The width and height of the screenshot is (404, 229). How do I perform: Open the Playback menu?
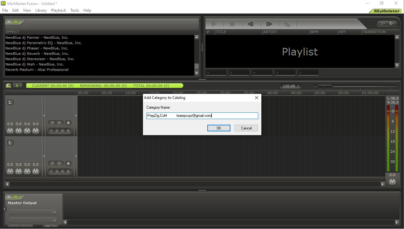pos(58,10)
